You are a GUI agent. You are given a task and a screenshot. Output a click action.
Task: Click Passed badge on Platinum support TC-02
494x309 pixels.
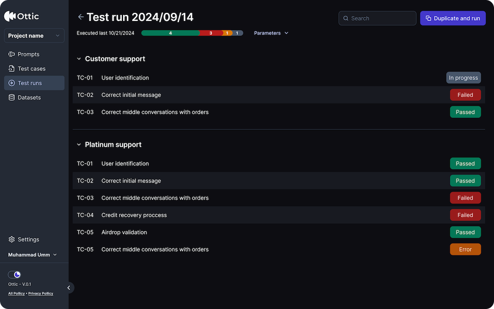465,181
